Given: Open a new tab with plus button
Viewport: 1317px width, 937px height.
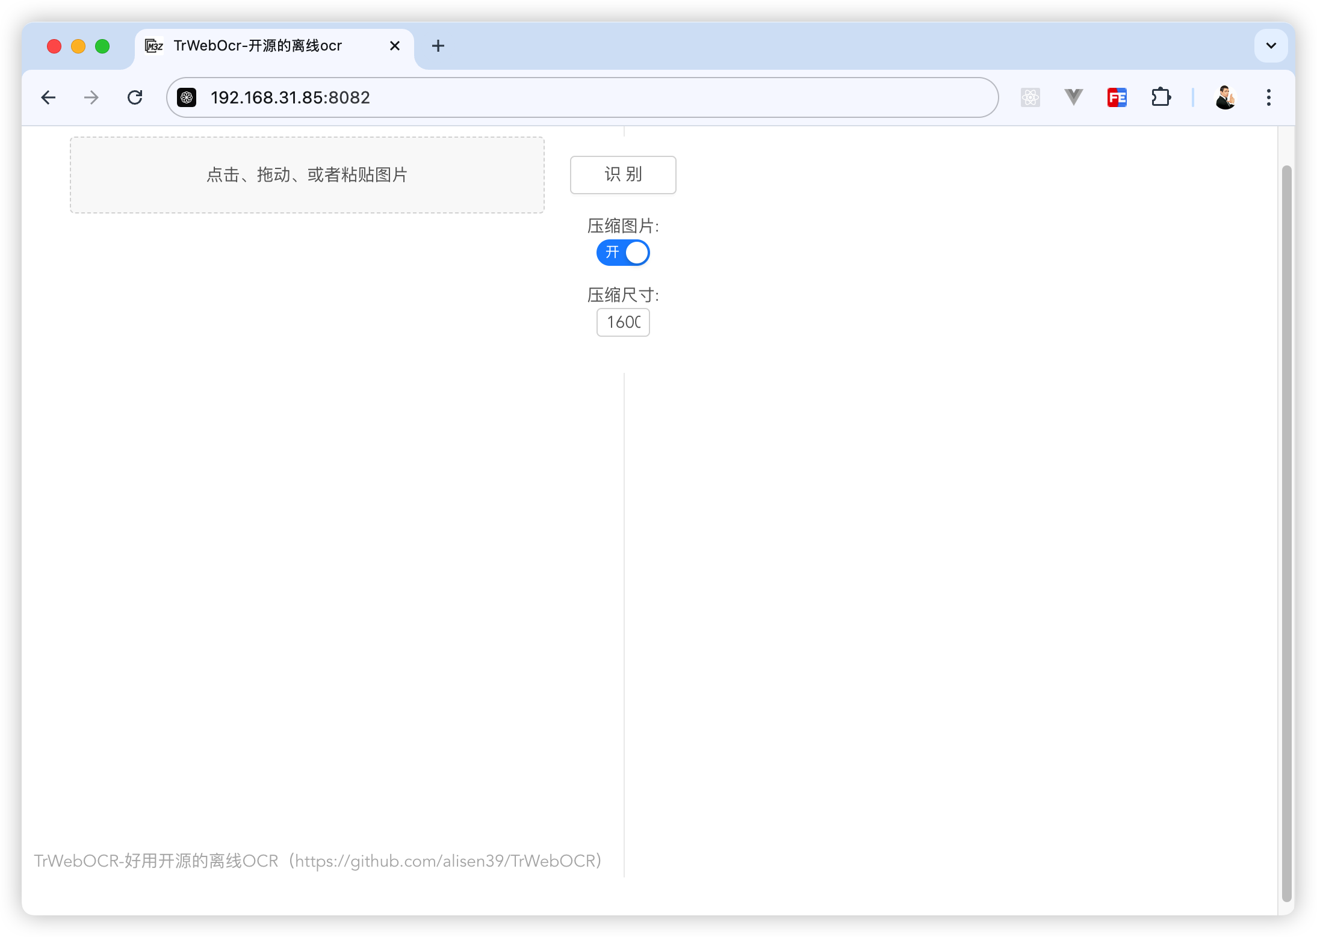Looking at the screenshot, I should [438, 46].
